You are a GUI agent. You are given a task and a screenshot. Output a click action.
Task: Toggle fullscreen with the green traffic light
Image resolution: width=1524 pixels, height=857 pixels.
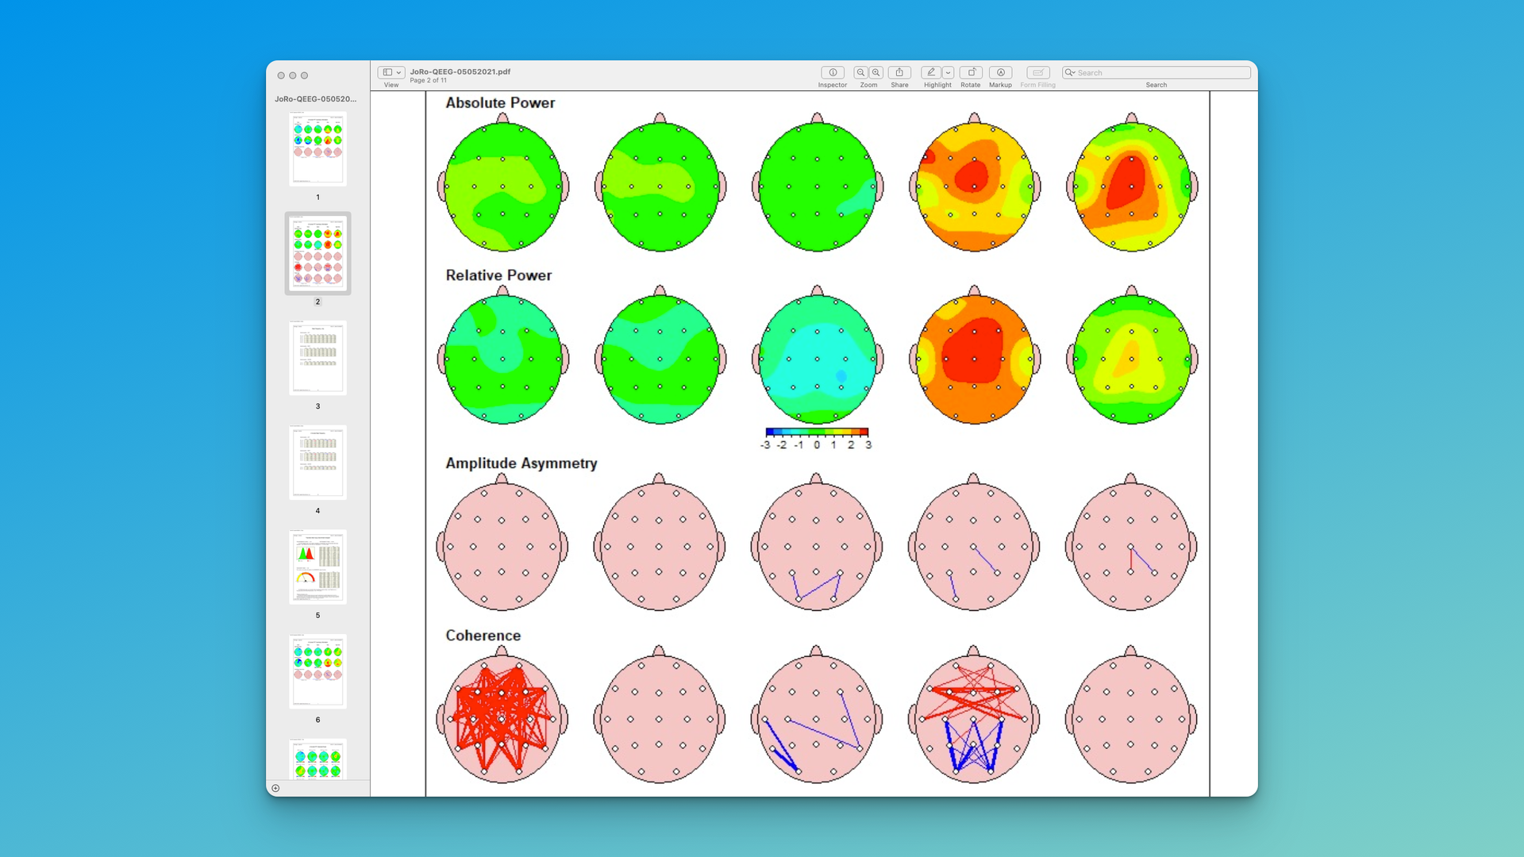[305, 75]
